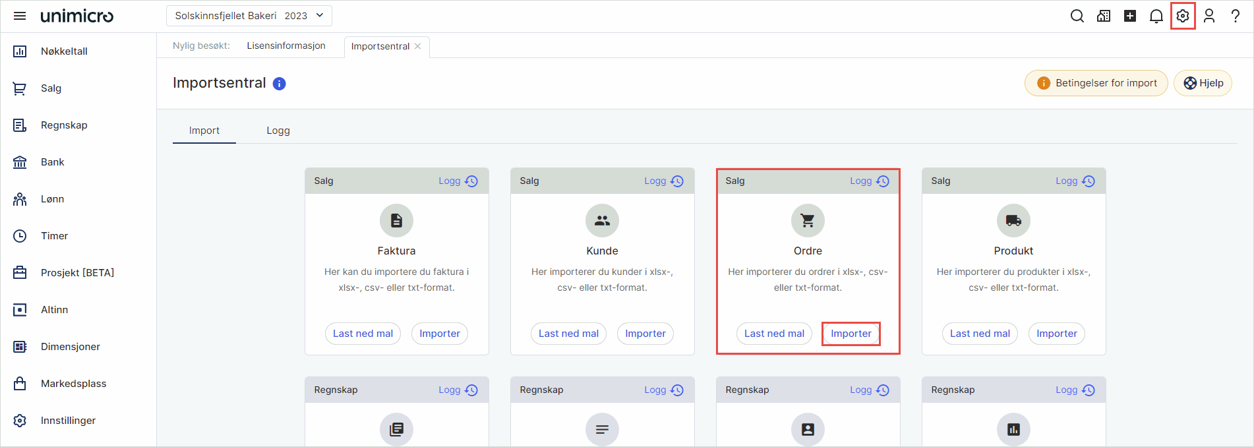Image resolution: width=1254 pixels, height=447 pixels.
Task: Click Importer on the Ordre card
Action: point(851,334)
